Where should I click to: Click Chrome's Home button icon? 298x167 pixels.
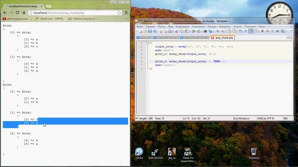pos(24,13)
